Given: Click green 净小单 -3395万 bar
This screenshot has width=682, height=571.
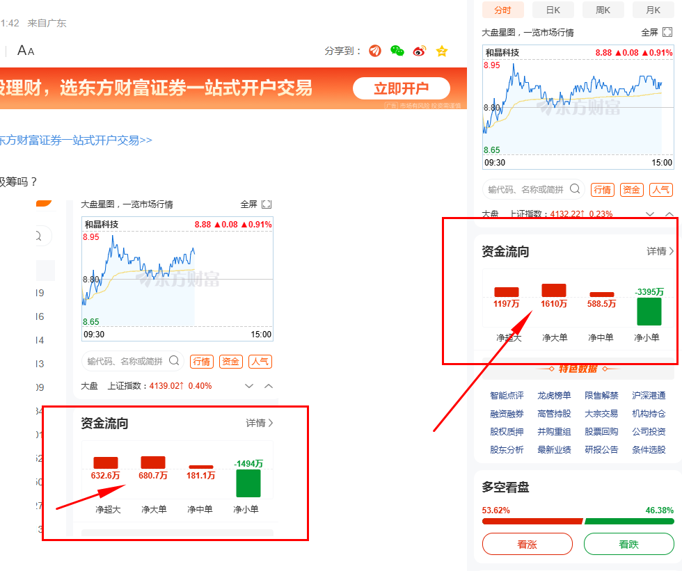Looking at the screenshot, I should (649, 311).
